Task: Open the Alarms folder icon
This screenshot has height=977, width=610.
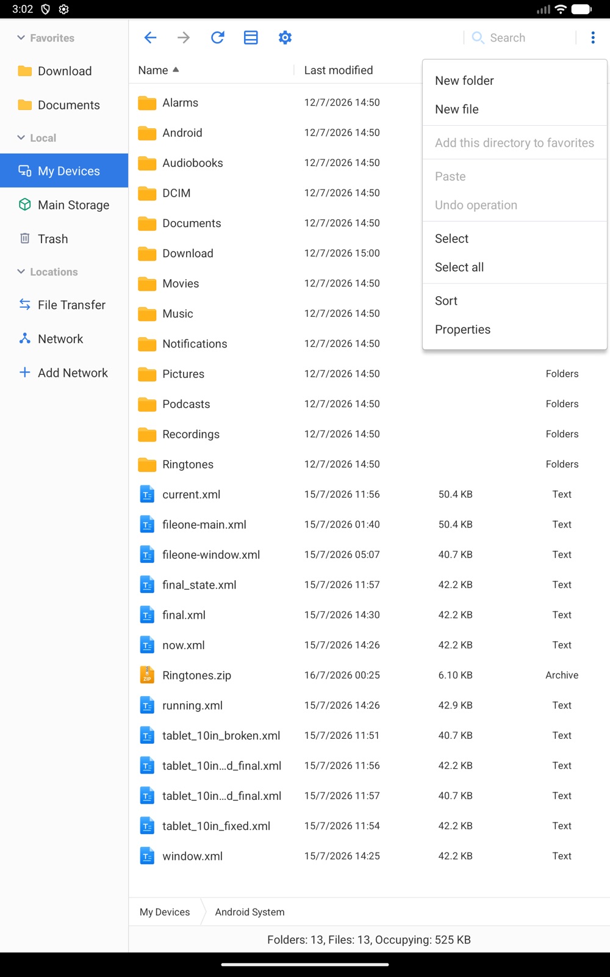Action: pos(147,103)
